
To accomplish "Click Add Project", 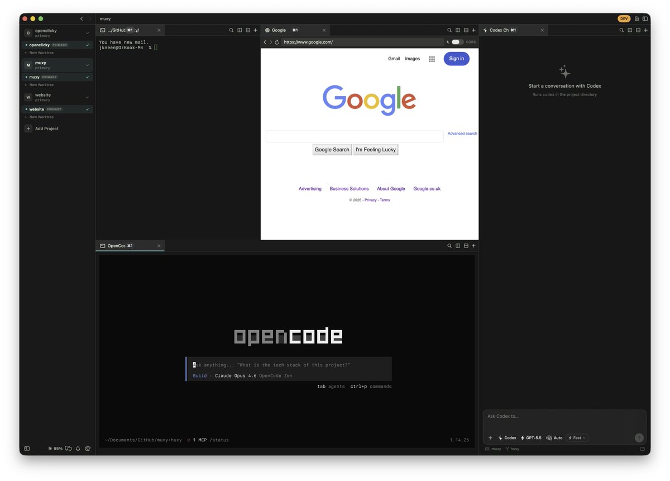I will [42, 128].
